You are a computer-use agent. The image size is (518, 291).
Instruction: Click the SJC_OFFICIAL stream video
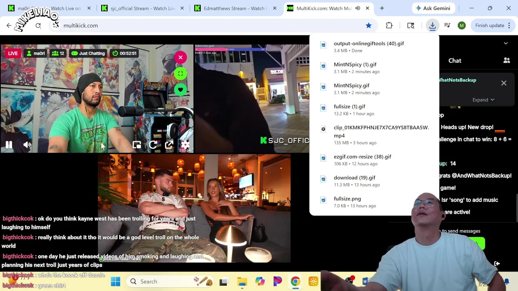tap(252, 99)
